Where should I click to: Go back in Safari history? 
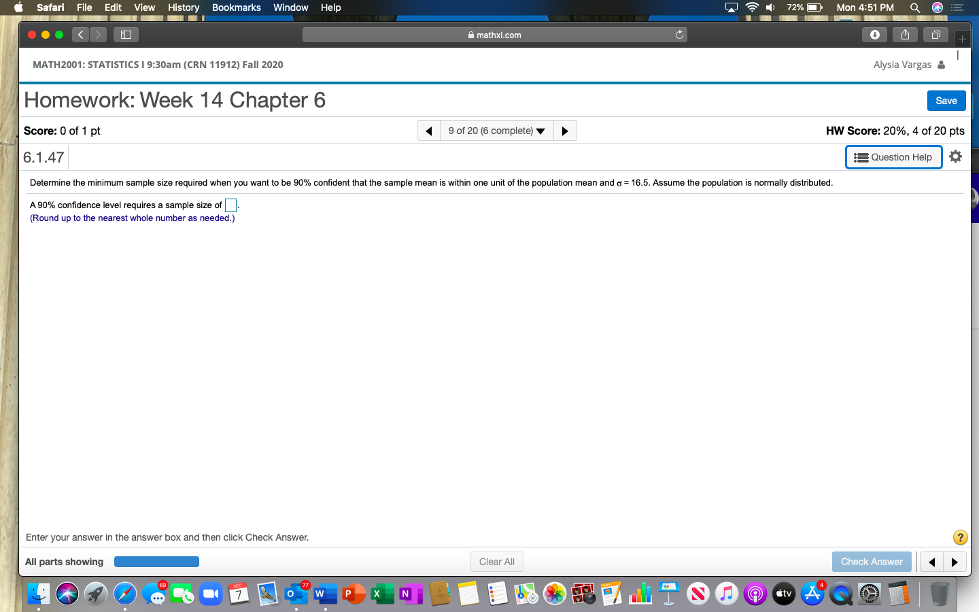click(80, 35)
